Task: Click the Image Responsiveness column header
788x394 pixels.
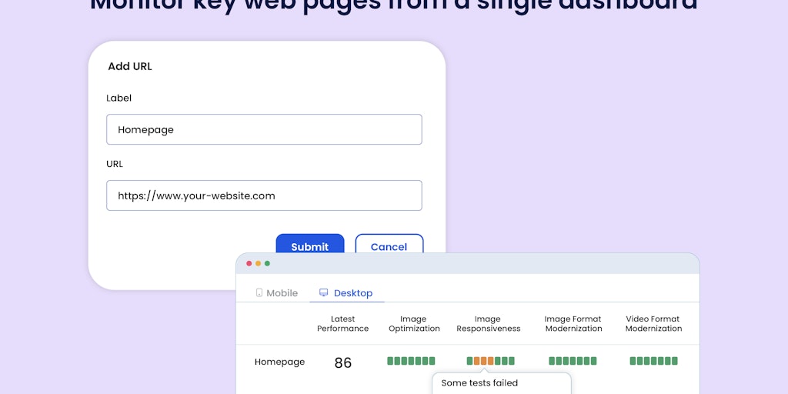Action: coord(488,324)
